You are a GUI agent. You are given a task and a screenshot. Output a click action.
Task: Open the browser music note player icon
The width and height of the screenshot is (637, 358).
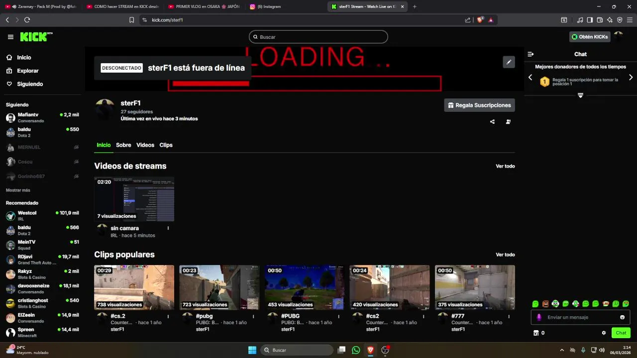coord(580,20)
